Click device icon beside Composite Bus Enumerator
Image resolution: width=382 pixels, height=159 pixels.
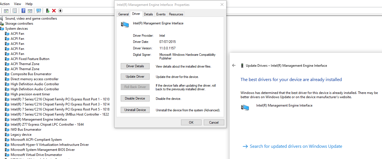pyautogui.click(x=7, y=74)
